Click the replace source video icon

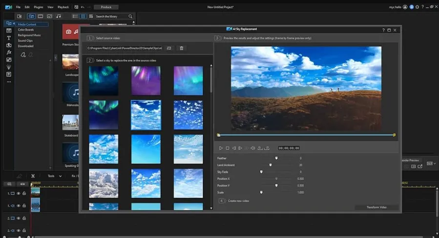(169, 48)
